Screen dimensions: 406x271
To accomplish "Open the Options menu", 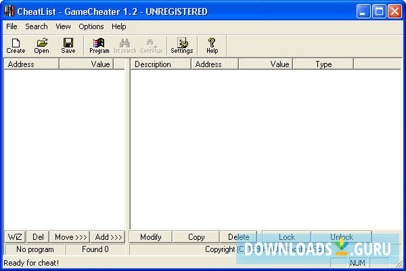I will [x=91, y=26].
